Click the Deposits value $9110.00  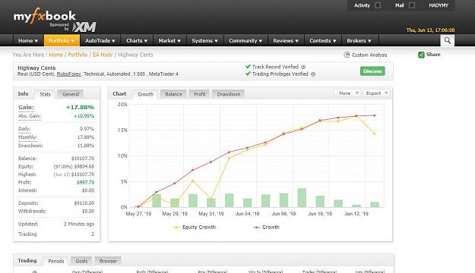coord(84,203)
